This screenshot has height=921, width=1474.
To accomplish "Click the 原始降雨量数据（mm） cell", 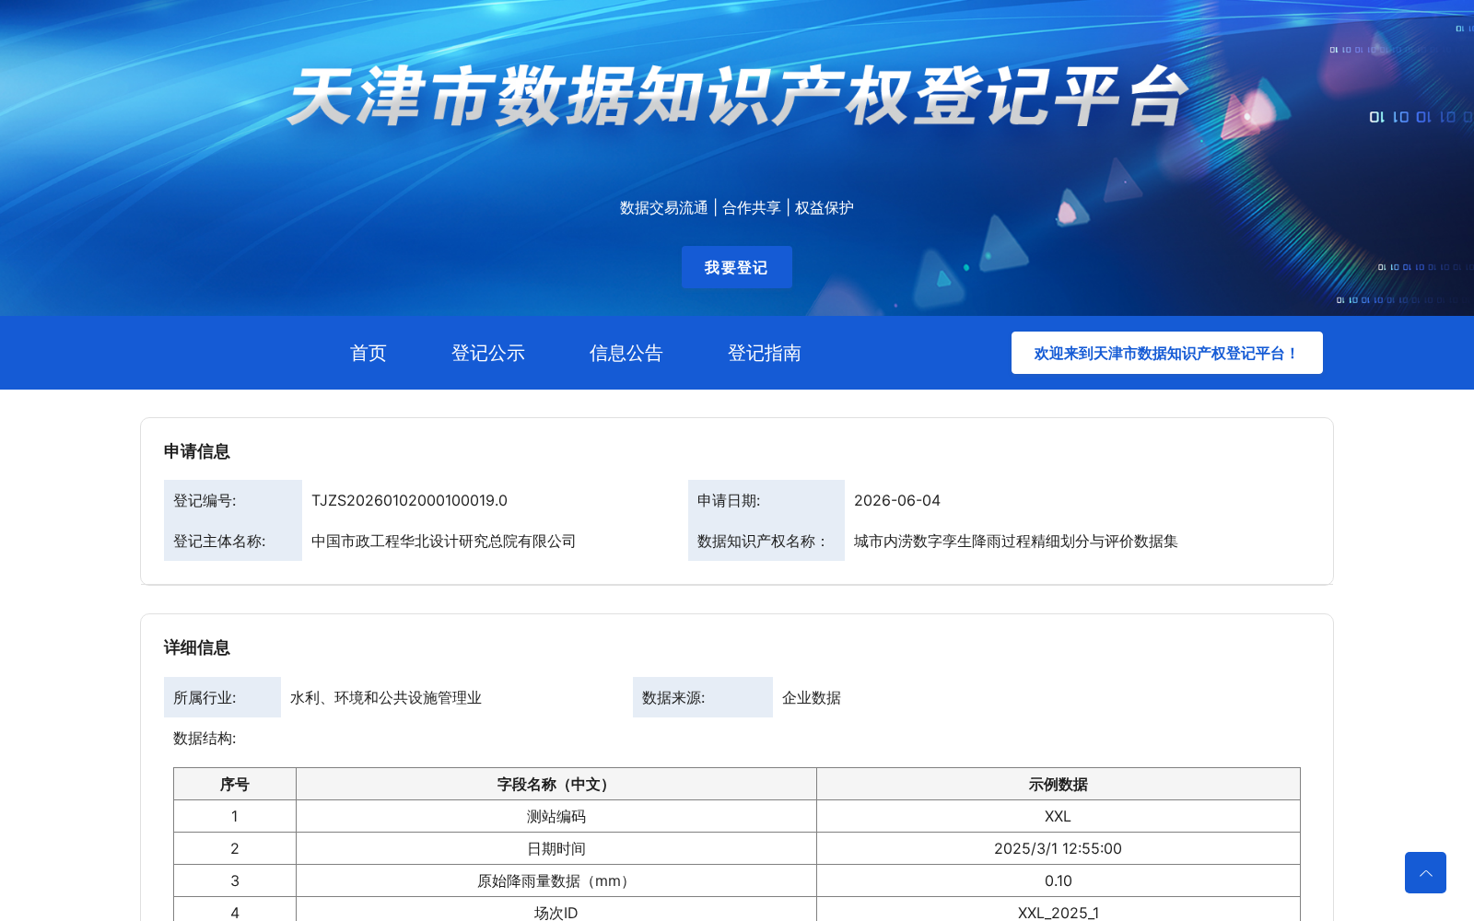I will pyautogui.click(x=556, y=880).
